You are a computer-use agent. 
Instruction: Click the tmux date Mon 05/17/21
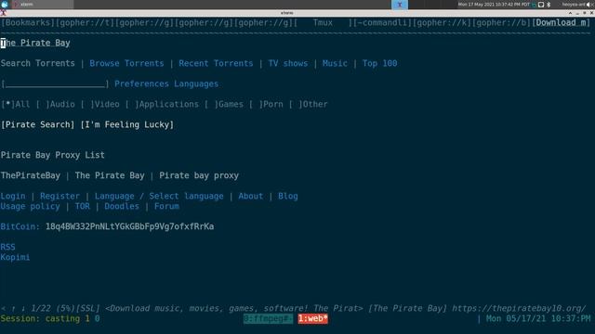516,319
